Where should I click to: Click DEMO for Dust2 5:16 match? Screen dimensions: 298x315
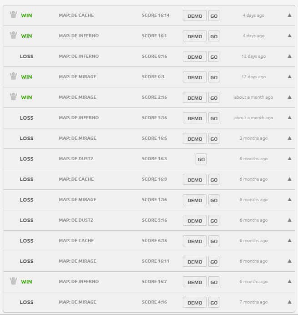coord(195,221)
